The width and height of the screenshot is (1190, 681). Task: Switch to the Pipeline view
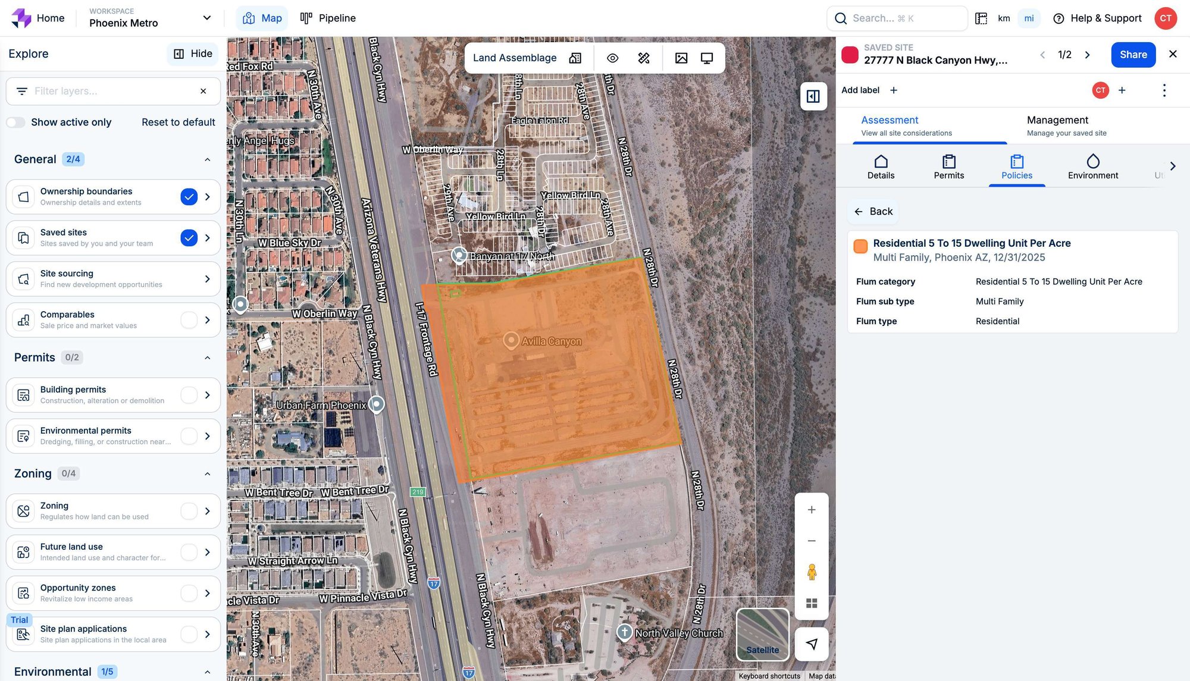[327, 18]
